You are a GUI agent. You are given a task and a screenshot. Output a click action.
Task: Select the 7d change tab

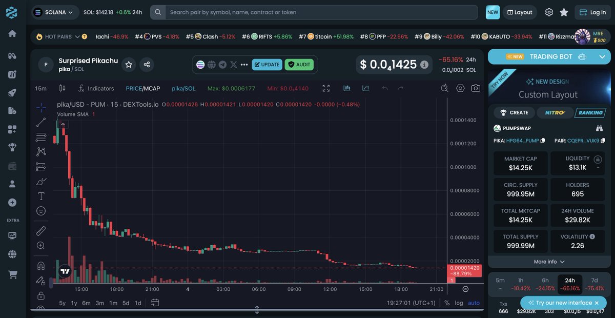coord(594,284)
